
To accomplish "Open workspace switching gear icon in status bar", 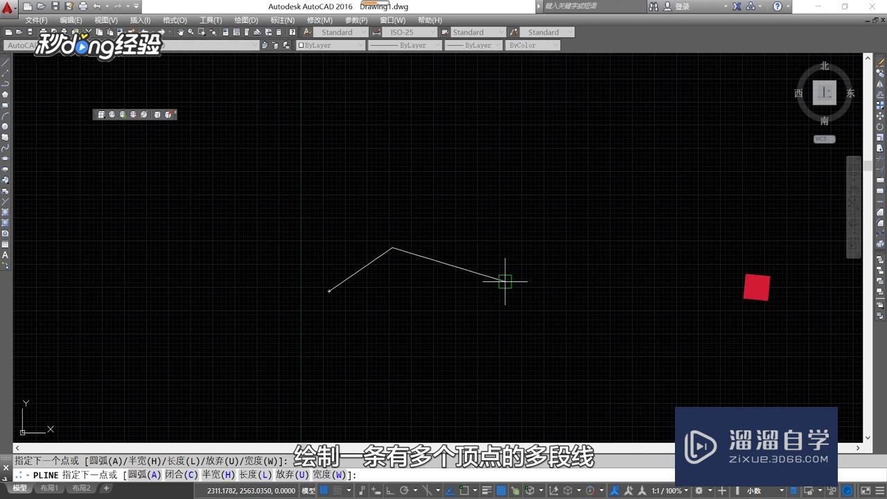I will [699, 491].
